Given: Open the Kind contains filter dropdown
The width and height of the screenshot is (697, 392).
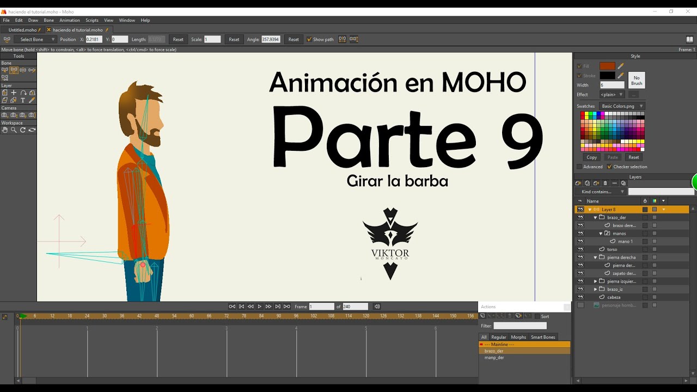Looking at the screenshot, I should 601,192.
